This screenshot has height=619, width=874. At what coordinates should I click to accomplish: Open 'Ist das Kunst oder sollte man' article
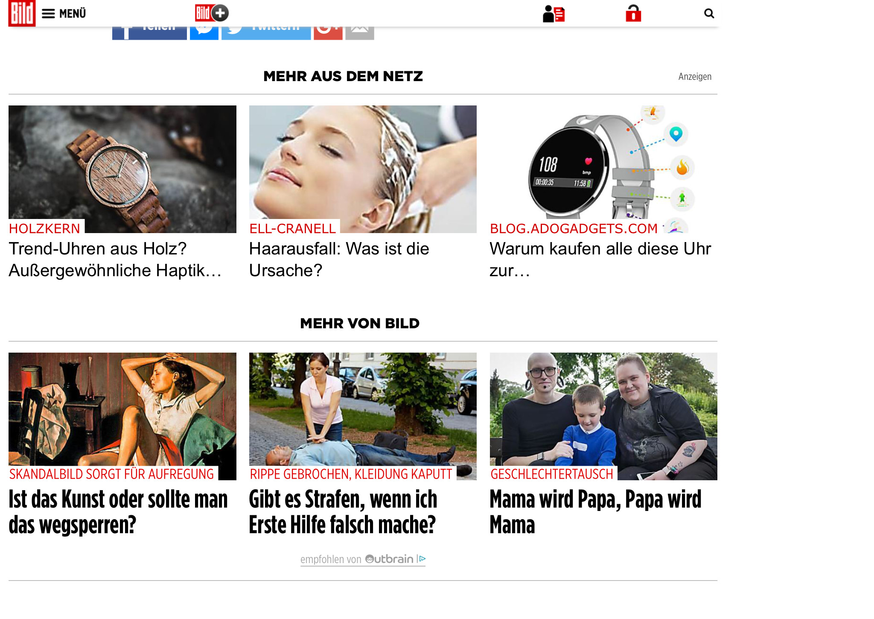[118, 512]
